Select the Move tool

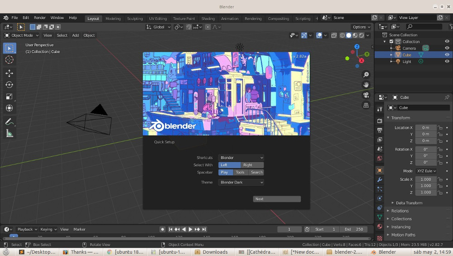click(9, 73)
